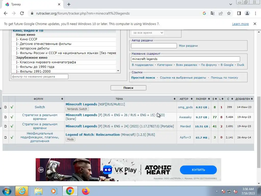This screenshot has width=261, height=196.
Task: Sort results by S seeders column
Action: tap(214, 99)
